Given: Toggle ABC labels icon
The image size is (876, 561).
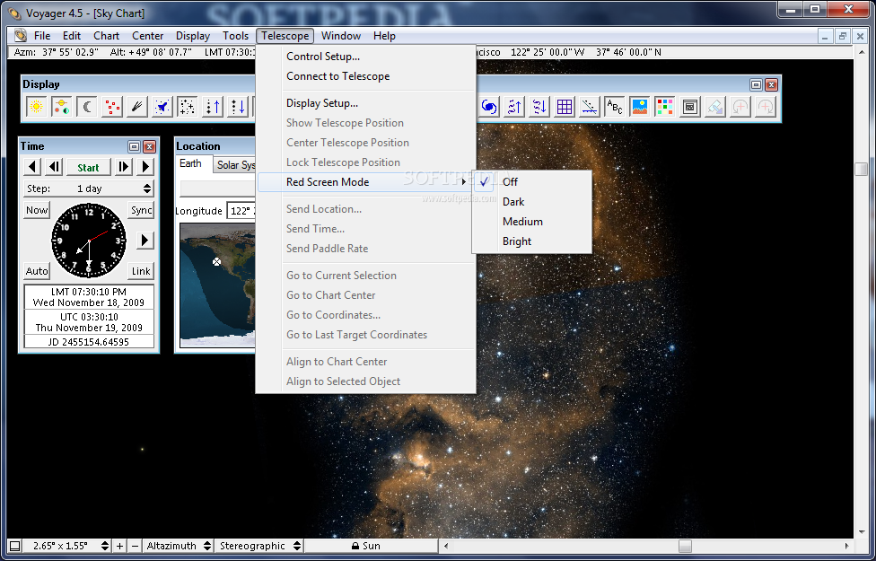Looking at the screenshot, I should 615,106.
